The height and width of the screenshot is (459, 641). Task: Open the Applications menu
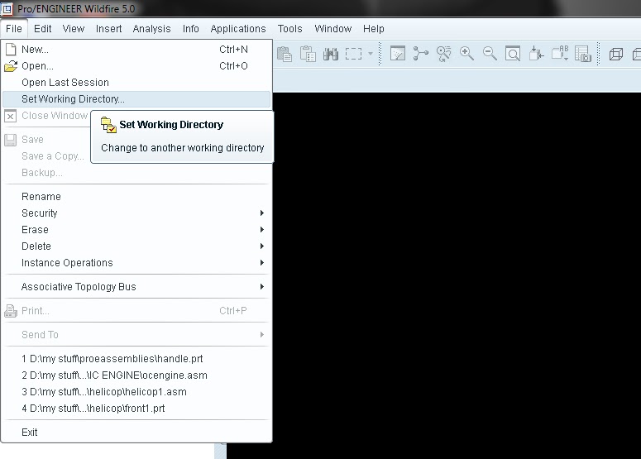click(x=238, y=29)
